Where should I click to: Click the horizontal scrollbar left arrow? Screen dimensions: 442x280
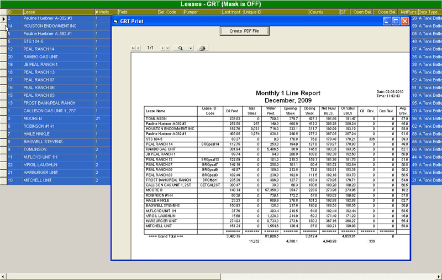point(3,277)
